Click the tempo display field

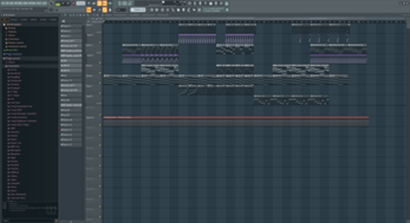pos(81,4)
